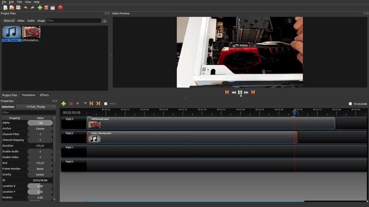The width and height of the screenshot is (369, 207).
Task: Open the Edit menu
Action: [x=12, y=2]
